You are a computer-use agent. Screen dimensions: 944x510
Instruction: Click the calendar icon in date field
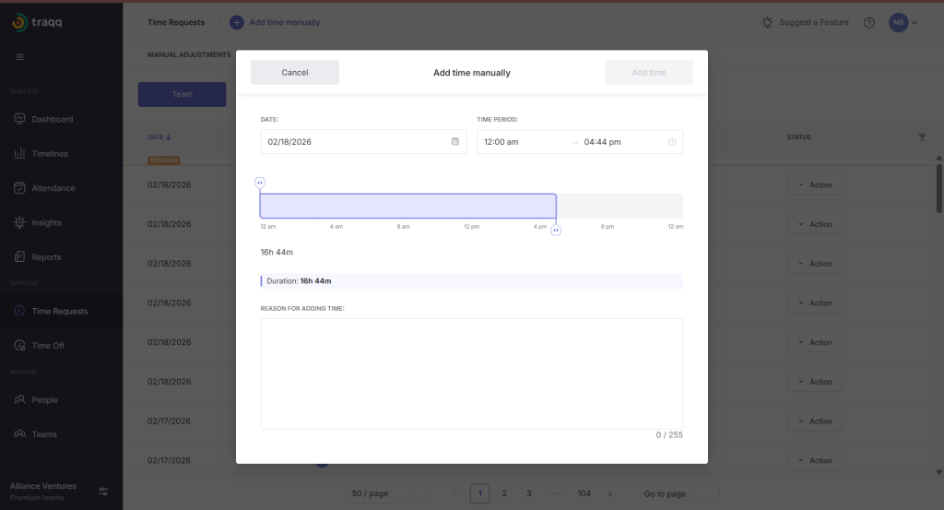coord(454,142)
